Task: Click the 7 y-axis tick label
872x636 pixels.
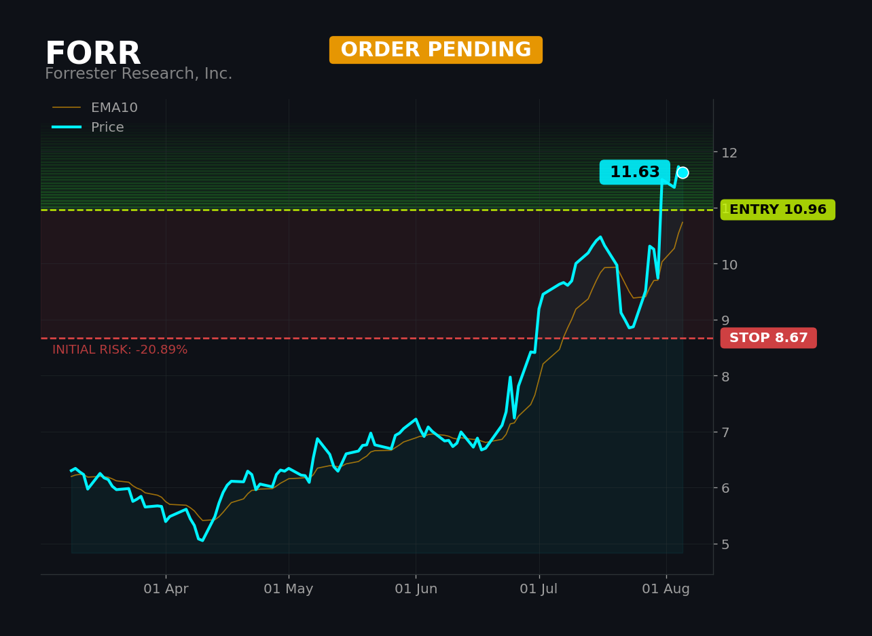Action: pyautogui.click(x=725, y=432)
